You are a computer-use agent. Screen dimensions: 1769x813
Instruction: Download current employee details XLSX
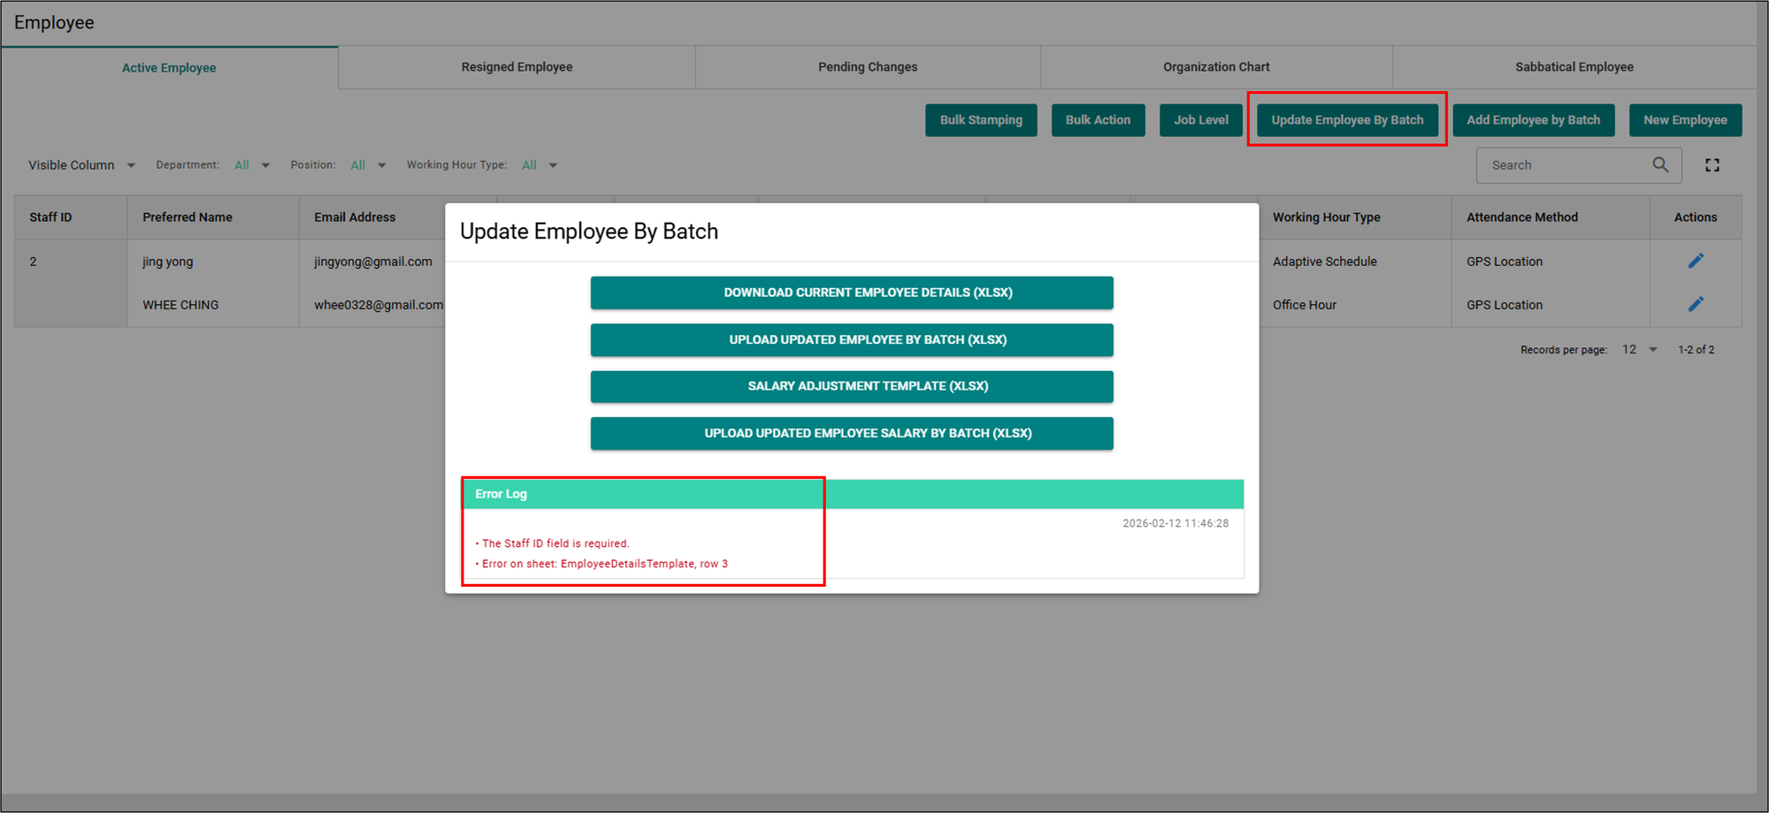tap(851, 293)
